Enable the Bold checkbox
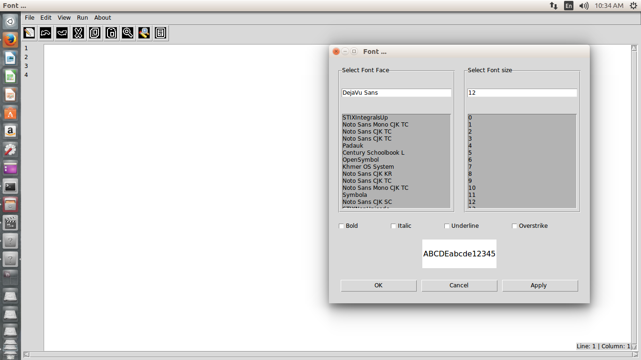Image resolution: width=641 pixels, height=360 pixels. 341,226
